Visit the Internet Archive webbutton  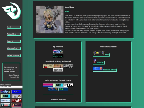pos(58,70)
